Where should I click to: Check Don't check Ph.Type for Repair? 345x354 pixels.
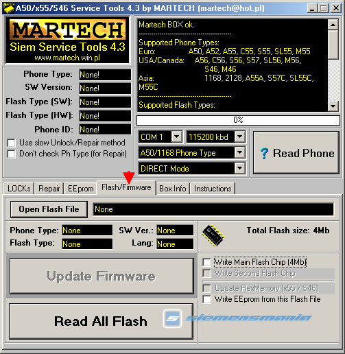(11, 154)
